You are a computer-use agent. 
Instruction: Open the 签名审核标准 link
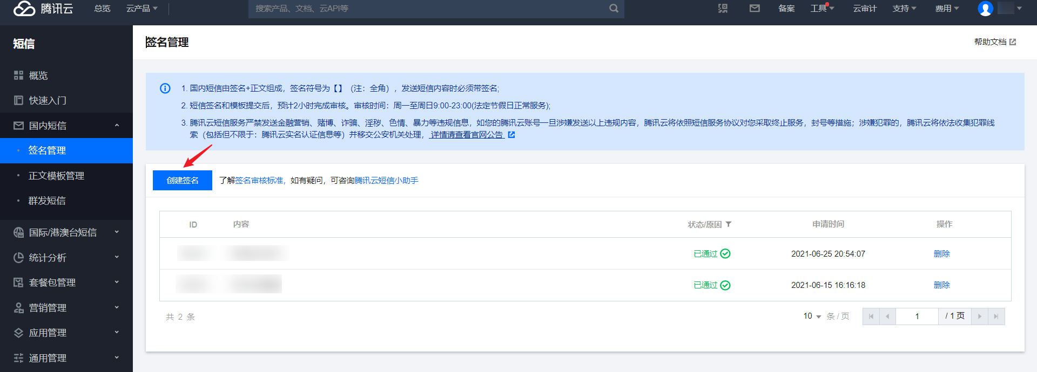coord(259,181)
